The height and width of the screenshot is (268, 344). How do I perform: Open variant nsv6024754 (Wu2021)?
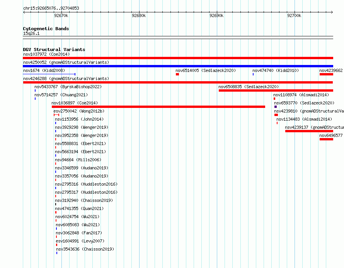point(77,217)
